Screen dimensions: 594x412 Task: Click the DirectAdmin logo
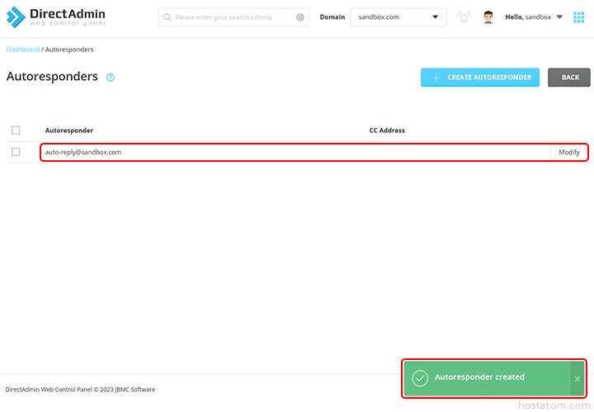pyautogui.click(x=56, y=17)
